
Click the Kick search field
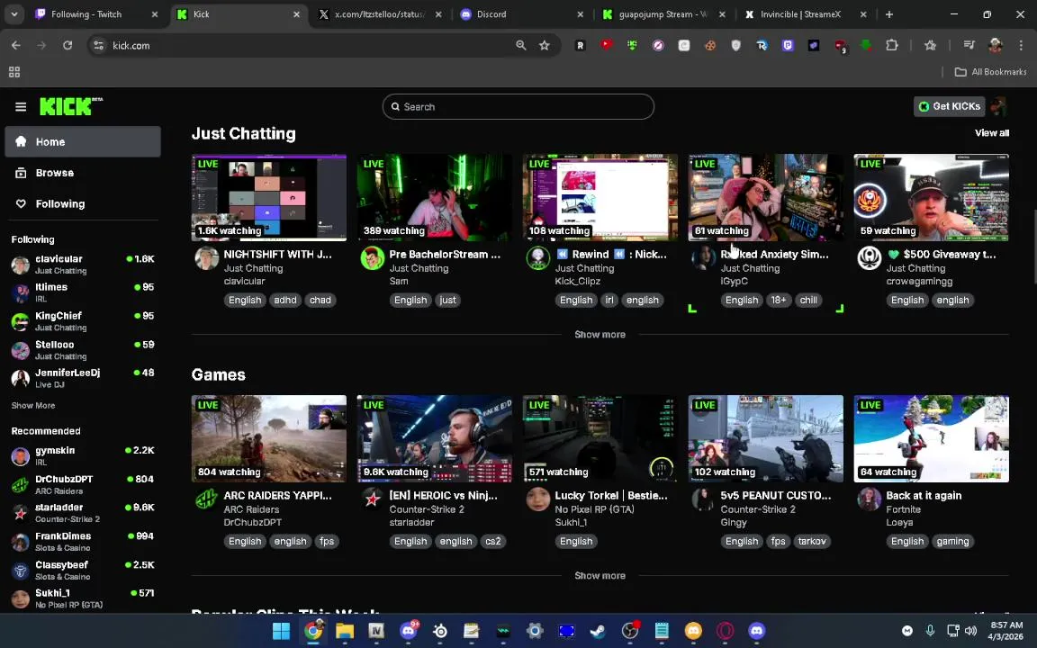click(518, 106)
